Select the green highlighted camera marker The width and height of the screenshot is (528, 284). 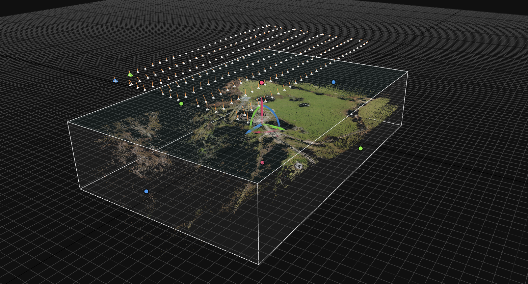pyautogui.click(x=130, y=75)
